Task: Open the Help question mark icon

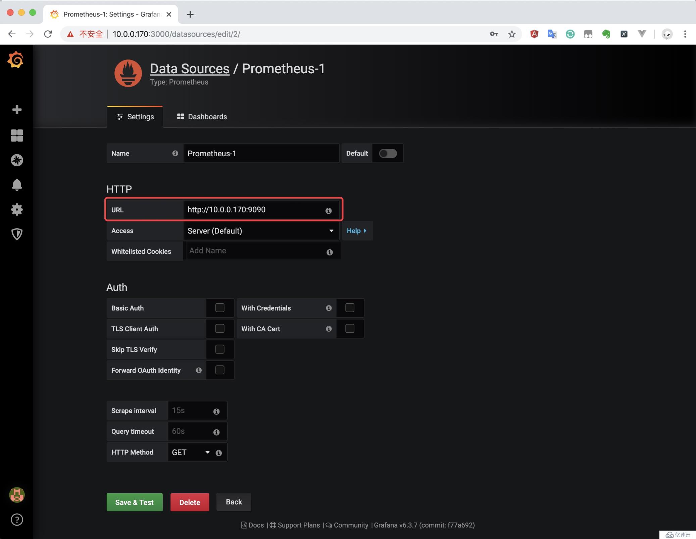Action: (17, 520)
